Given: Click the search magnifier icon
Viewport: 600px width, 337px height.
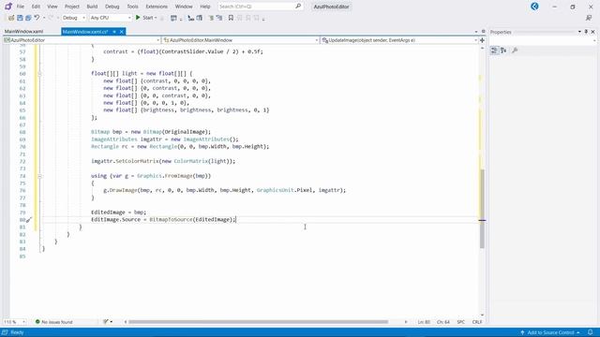Looking at the screenshot, I should click(298, 7).
